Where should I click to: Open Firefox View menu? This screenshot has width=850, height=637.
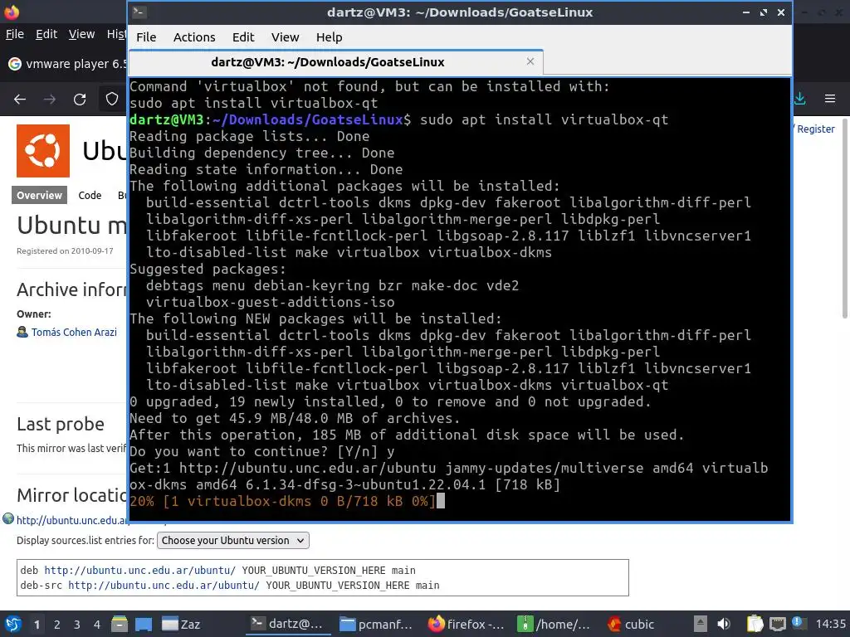coord(81,34)
